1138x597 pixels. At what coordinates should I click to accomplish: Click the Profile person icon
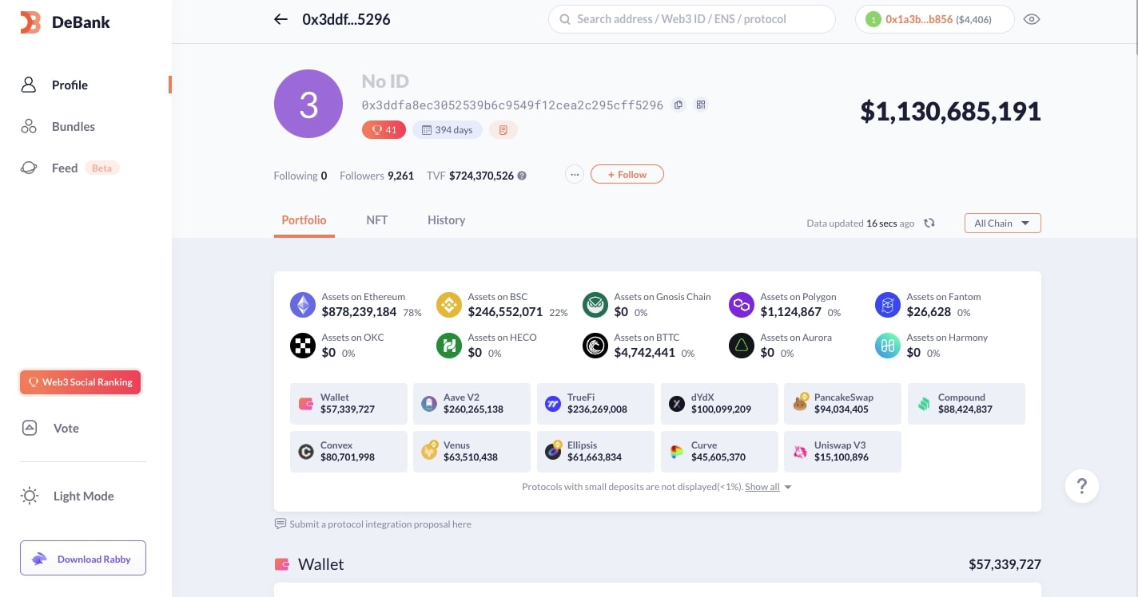click(29, 85)
